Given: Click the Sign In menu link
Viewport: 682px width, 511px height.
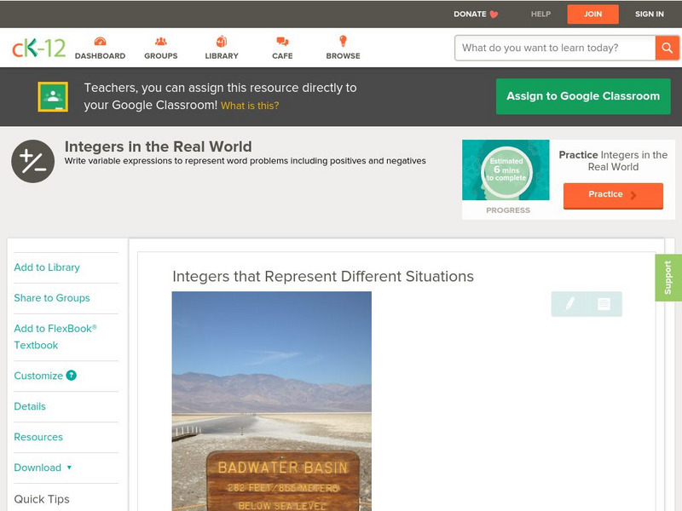Looking at the screenshot, I should (x=649, y=14).
